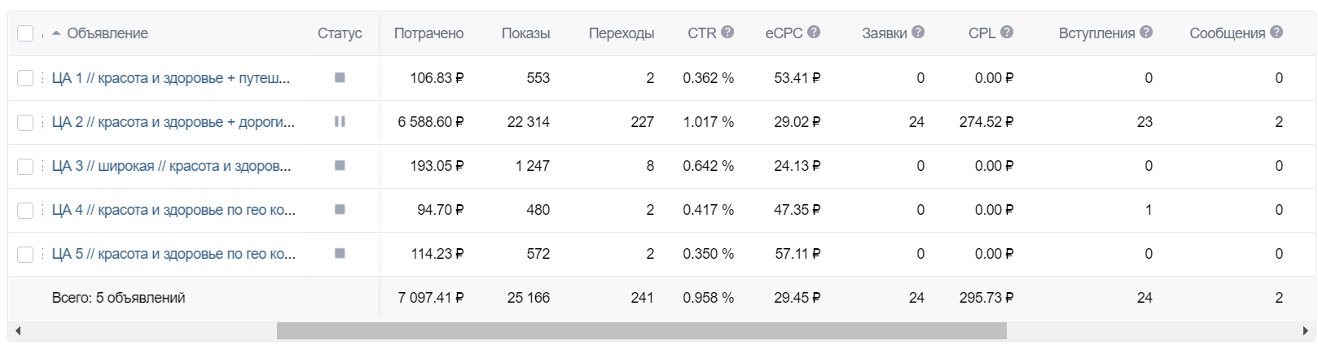The width and height of the screenshot is (1318, 345).
Task: Show the help icon for Вступления
Action: coord(1146,33)
